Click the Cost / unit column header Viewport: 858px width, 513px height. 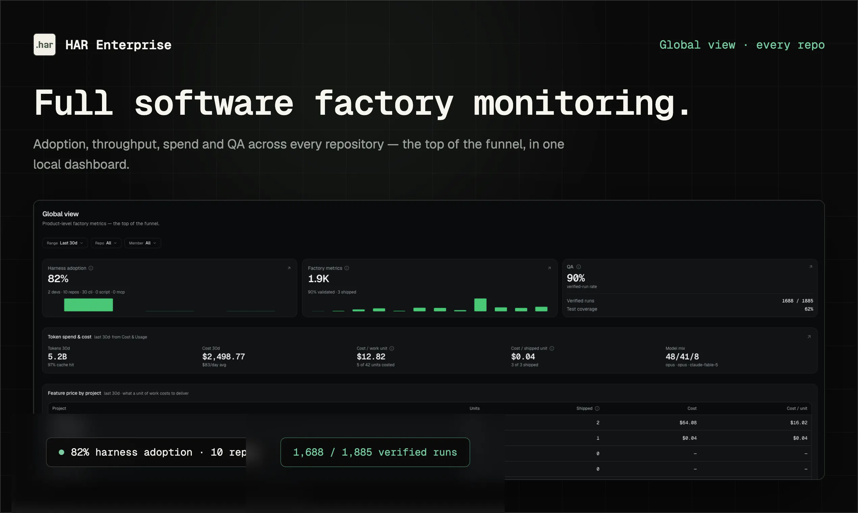tap(797, 409)
